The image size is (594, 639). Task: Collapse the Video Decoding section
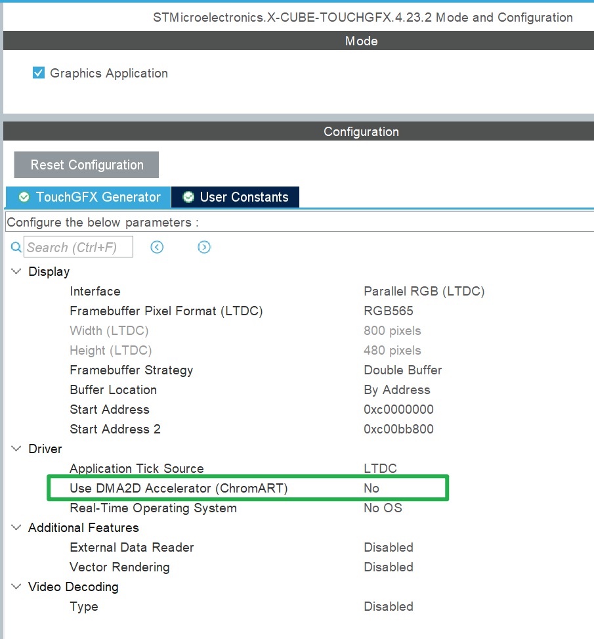16,587
